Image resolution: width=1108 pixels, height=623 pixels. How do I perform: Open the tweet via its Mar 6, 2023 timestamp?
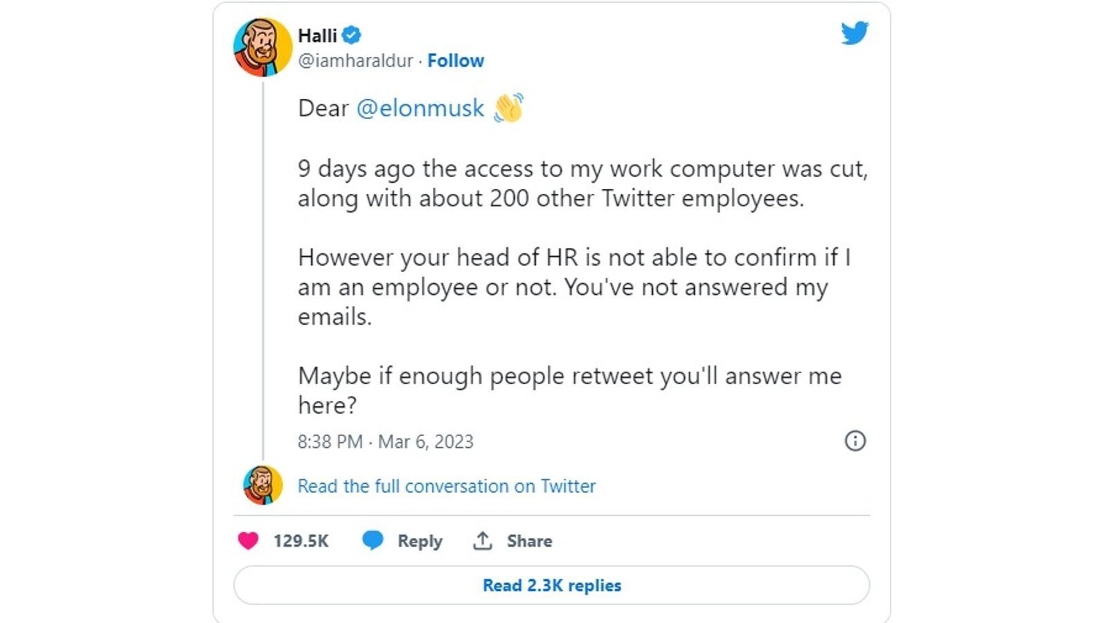pos(386,441)
